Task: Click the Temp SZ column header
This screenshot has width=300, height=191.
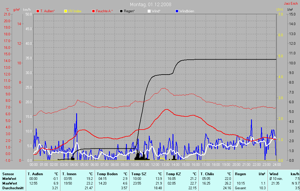Action: pos(139,174)
